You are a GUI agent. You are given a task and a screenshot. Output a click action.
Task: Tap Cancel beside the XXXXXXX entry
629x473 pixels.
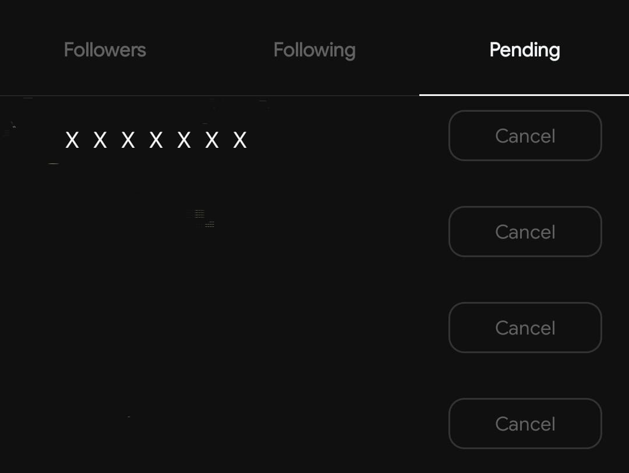click(x=525, y=136)
